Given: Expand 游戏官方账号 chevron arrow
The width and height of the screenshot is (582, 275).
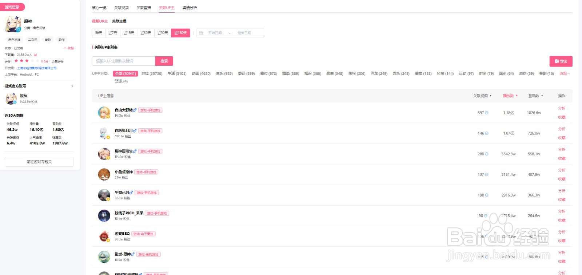Looking at the screenshot, I should pyautogui.click(x=72, y=86).
